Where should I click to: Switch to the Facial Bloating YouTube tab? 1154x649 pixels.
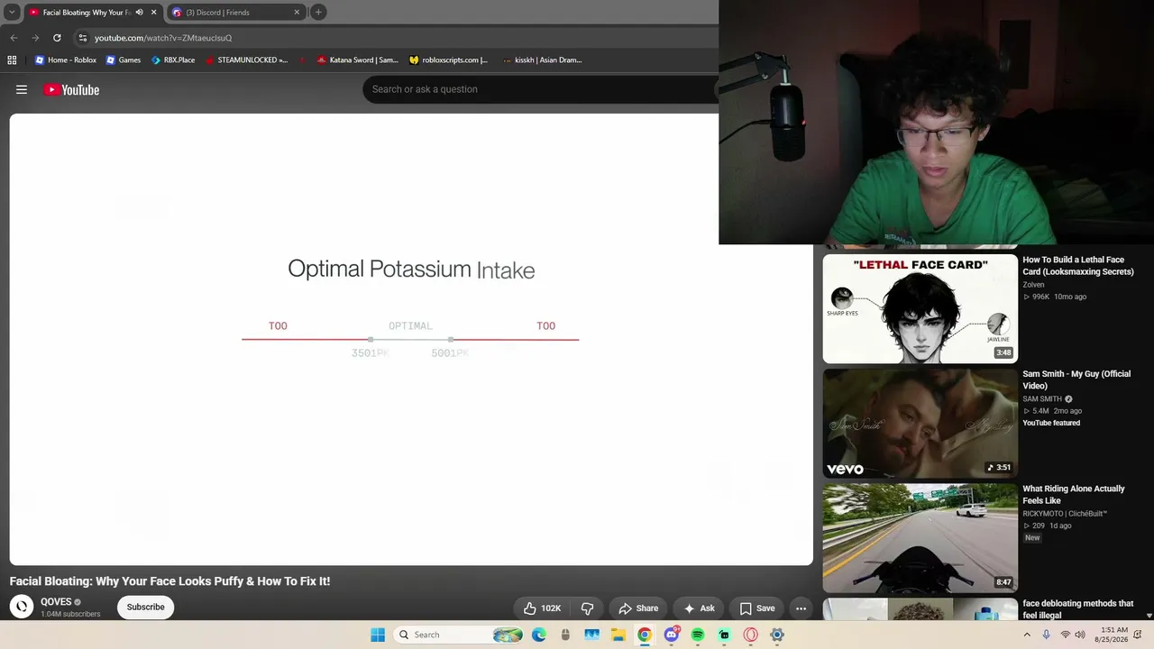click(x=93, y=13)
